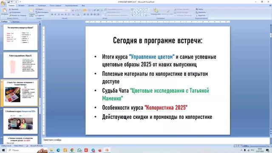Increase list indent level
This screenshot has height=153, width=272.
98,10
